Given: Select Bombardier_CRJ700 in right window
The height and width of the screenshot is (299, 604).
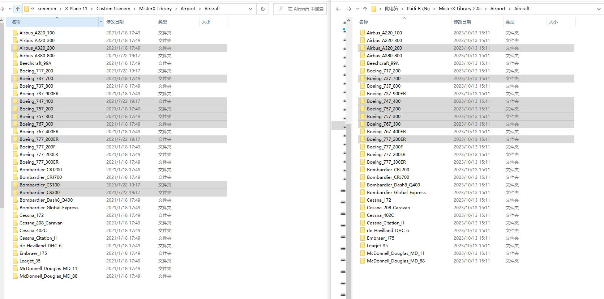Looking at the screenshot, I should [x=466, y=177].
